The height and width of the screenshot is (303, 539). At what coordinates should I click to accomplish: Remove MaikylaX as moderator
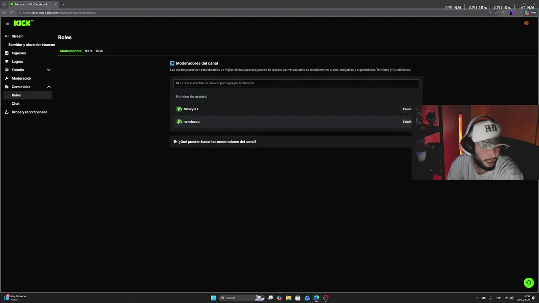coord(407,109)
